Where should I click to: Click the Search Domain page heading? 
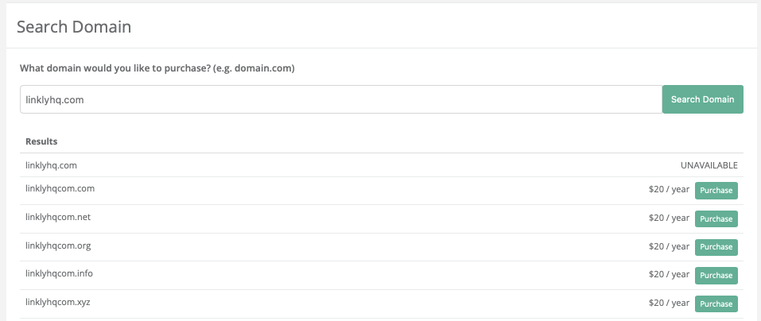pos(74,27)
